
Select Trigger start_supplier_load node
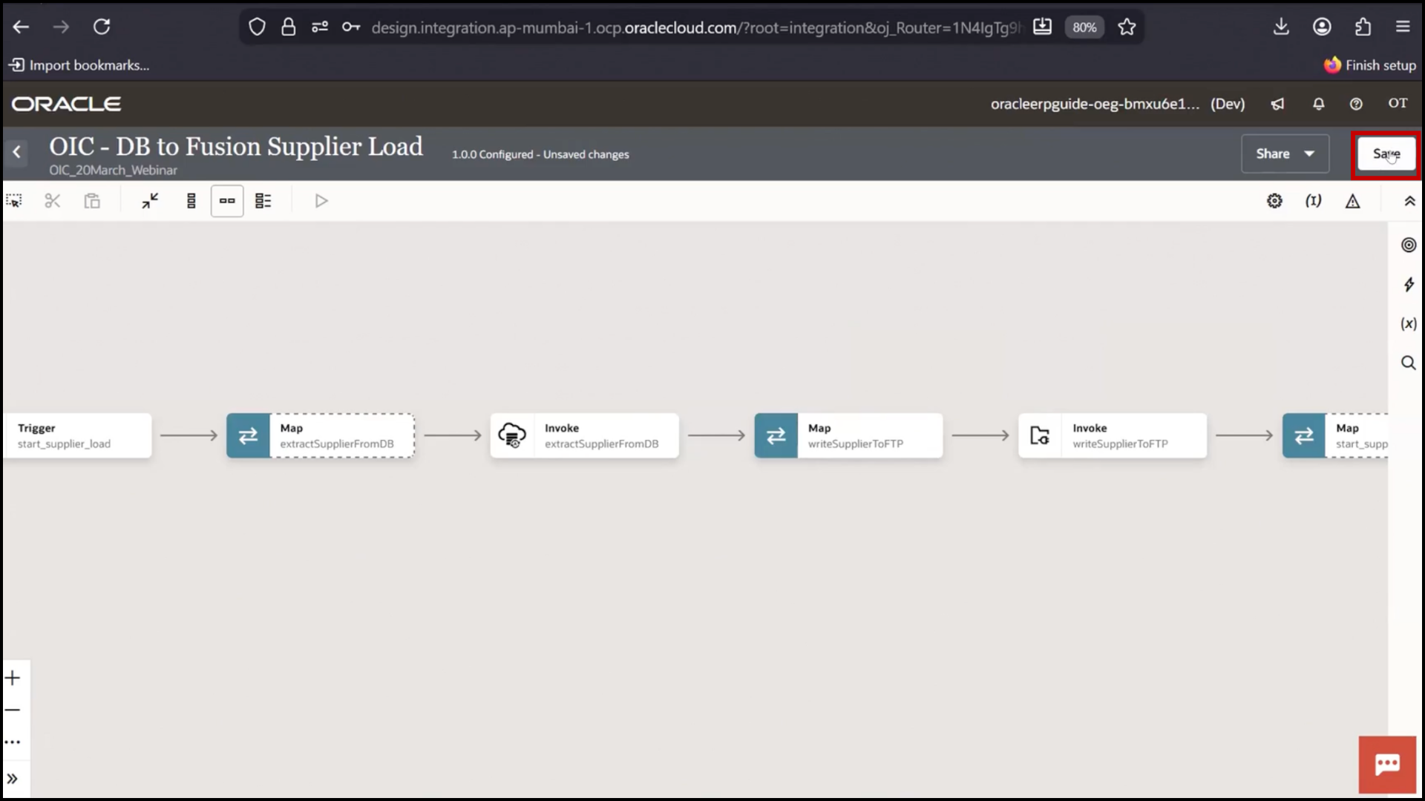pos(77,435)
